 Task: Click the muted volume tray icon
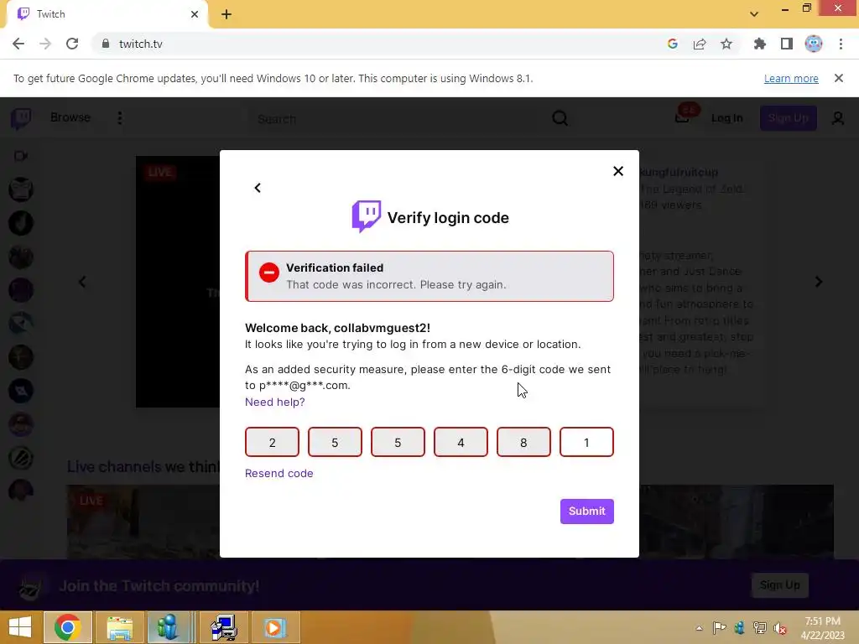point(779,628)
